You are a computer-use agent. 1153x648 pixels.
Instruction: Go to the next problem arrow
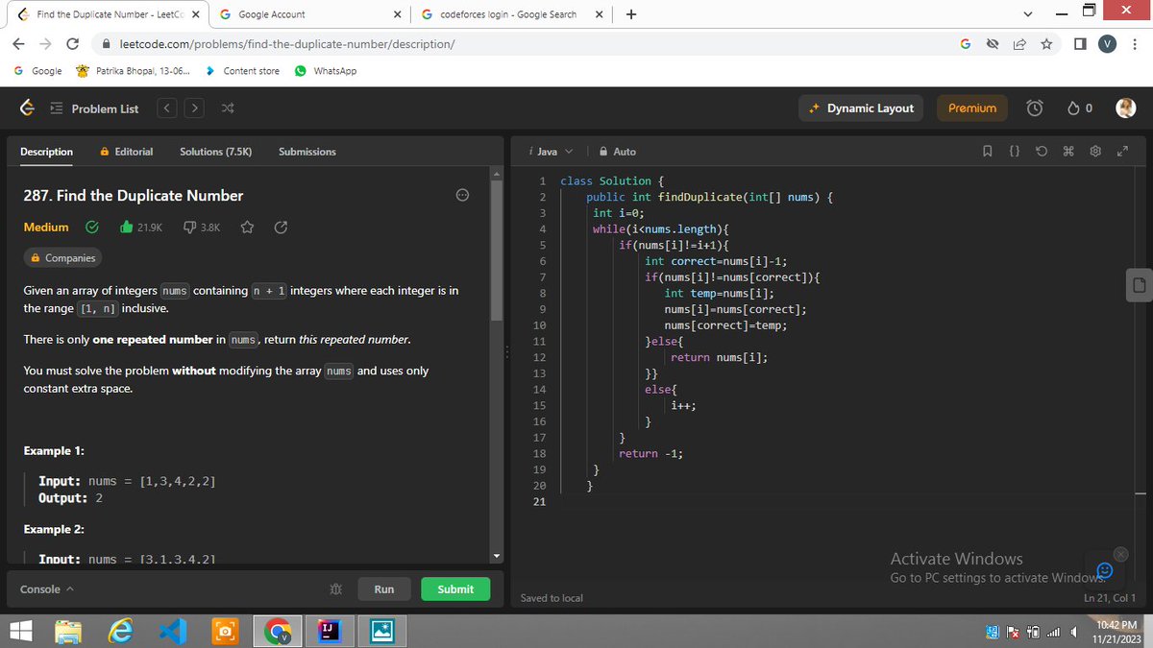click(195, 108)
